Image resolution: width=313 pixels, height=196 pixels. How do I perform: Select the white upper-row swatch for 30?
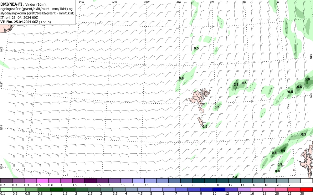(x=307, y=181)
